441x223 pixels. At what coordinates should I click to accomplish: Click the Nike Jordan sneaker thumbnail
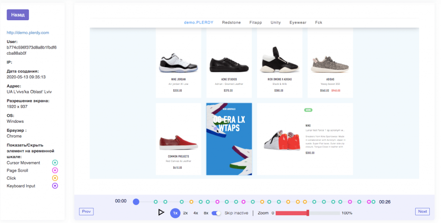pos(178,63)
